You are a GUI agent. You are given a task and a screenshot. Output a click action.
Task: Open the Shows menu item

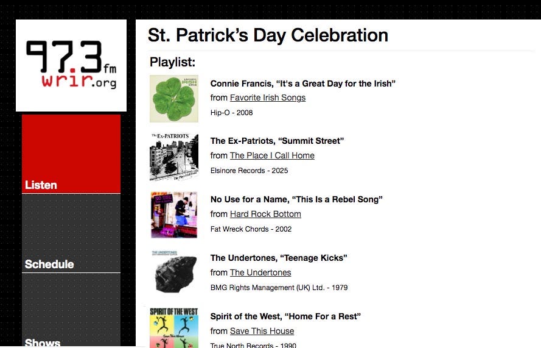71,310
